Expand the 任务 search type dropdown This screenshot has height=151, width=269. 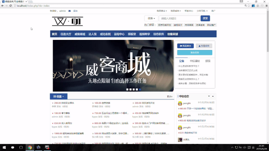coord(151,18)
